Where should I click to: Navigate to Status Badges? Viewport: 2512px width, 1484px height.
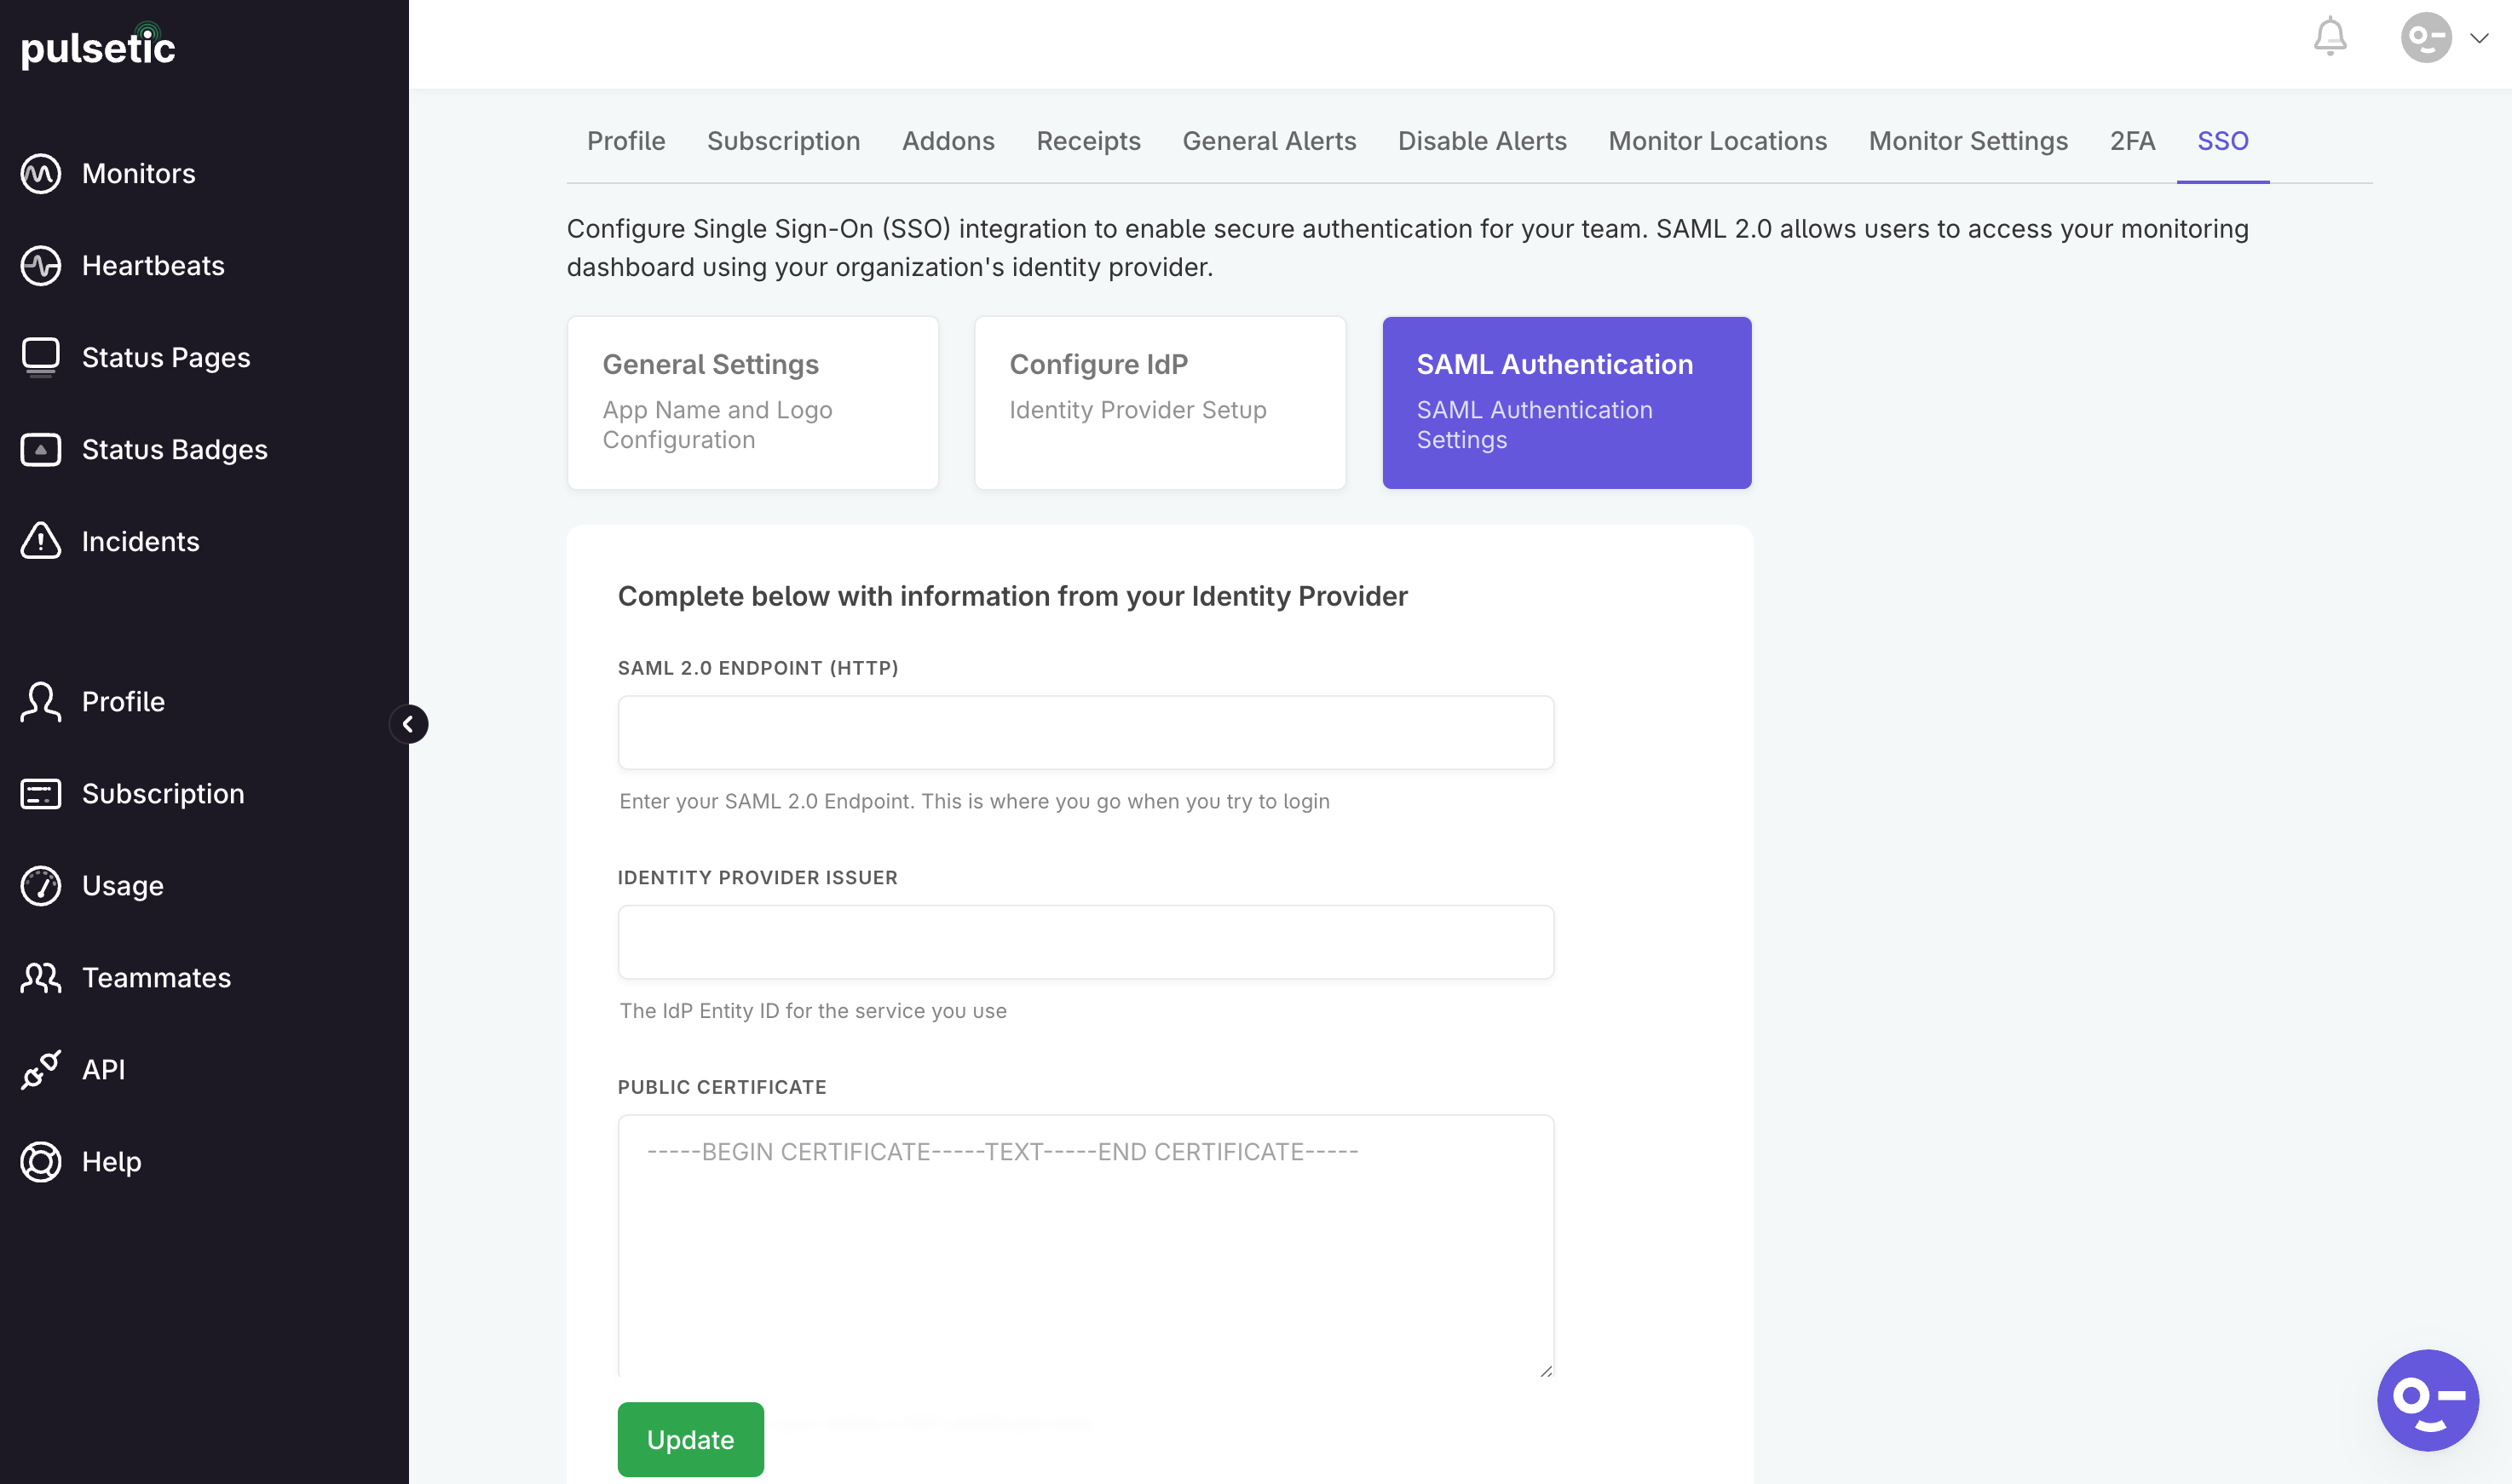(174, 449)
